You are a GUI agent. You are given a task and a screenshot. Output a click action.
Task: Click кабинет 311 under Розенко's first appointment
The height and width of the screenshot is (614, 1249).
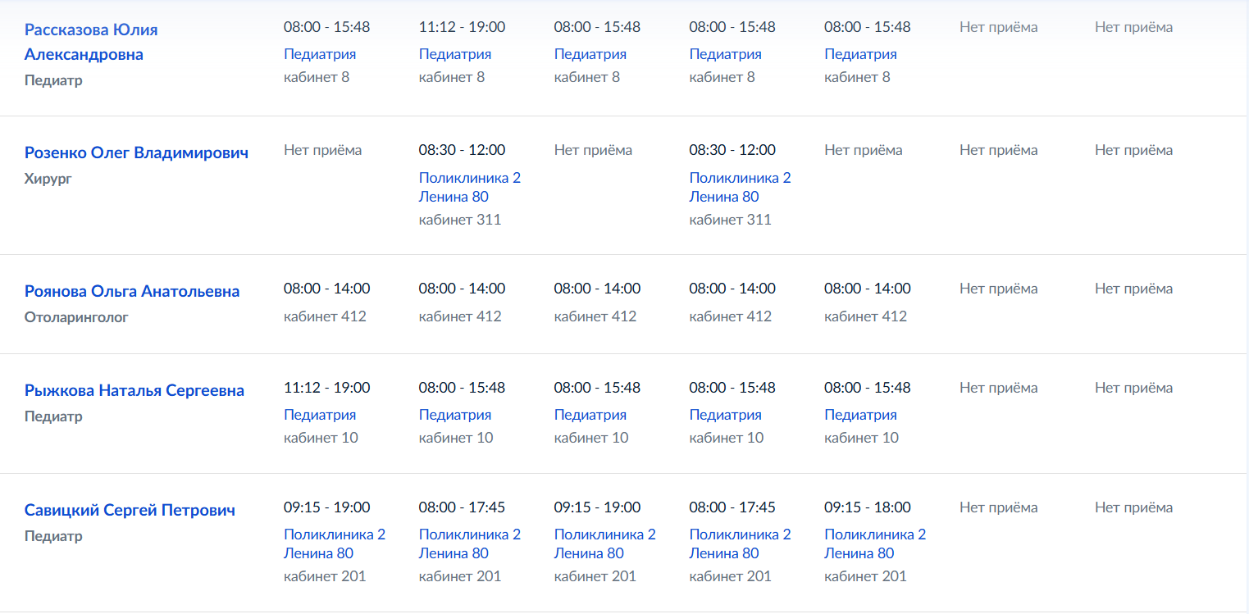[460, 220]
